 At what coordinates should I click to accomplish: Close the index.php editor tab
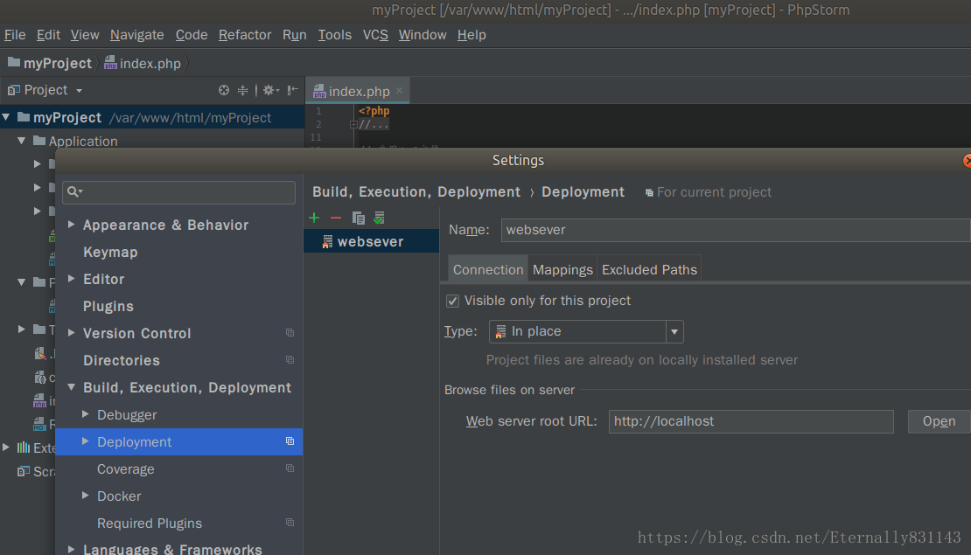tap(400, 90)
